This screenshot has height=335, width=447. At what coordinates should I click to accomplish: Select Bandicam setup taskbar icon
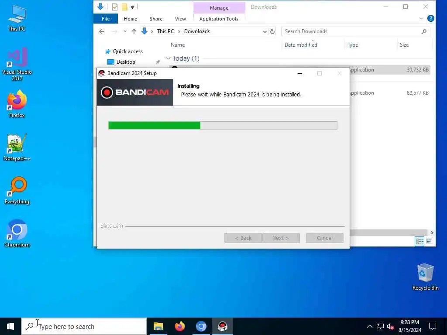(x=222, y=326)
